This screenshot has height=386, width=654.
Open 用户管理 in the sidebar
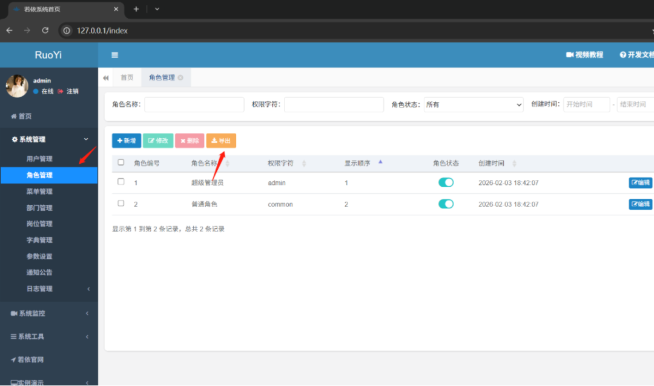tap(39, 158)
